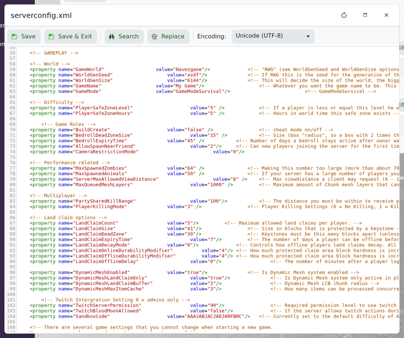This screenshot has height=338, width=404.
Task: Open the Replace tool
Action: 168,36
